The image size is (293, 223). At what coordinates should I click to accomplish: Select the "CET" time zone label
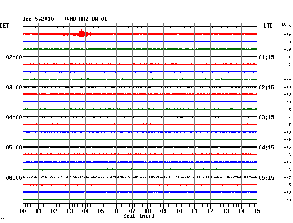point(5,26)
